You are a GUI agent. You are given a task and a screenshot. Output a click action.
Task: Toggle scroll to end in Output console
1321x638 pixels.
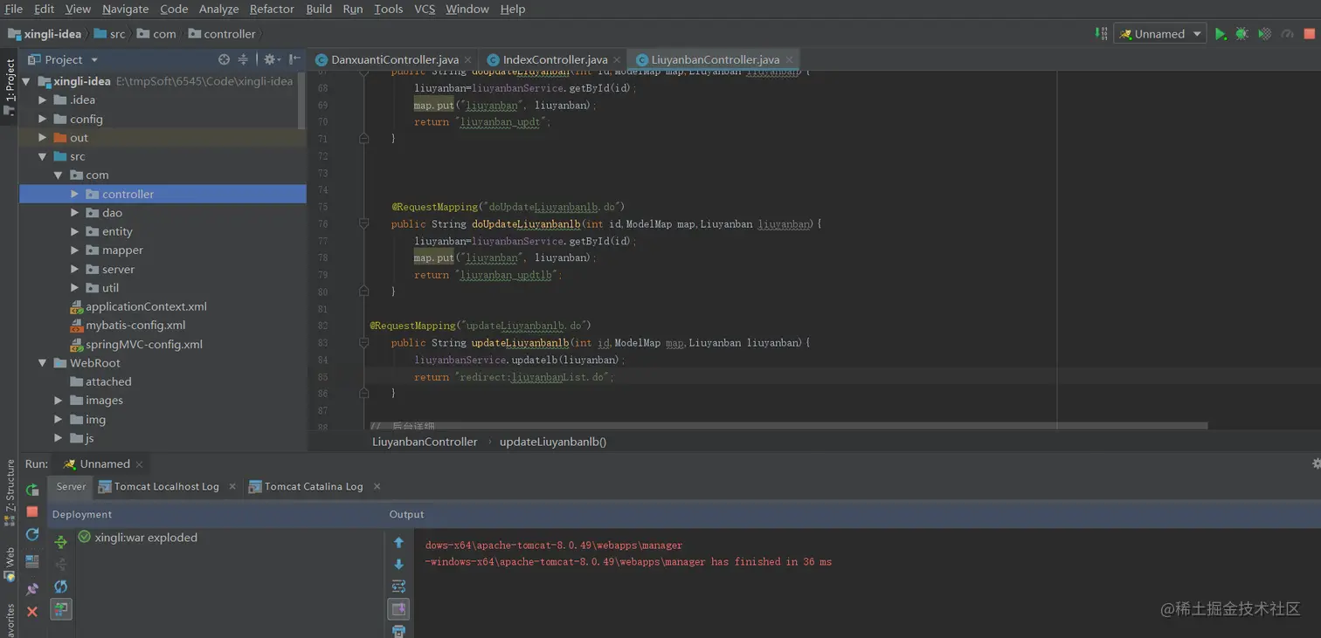(398, 608)
